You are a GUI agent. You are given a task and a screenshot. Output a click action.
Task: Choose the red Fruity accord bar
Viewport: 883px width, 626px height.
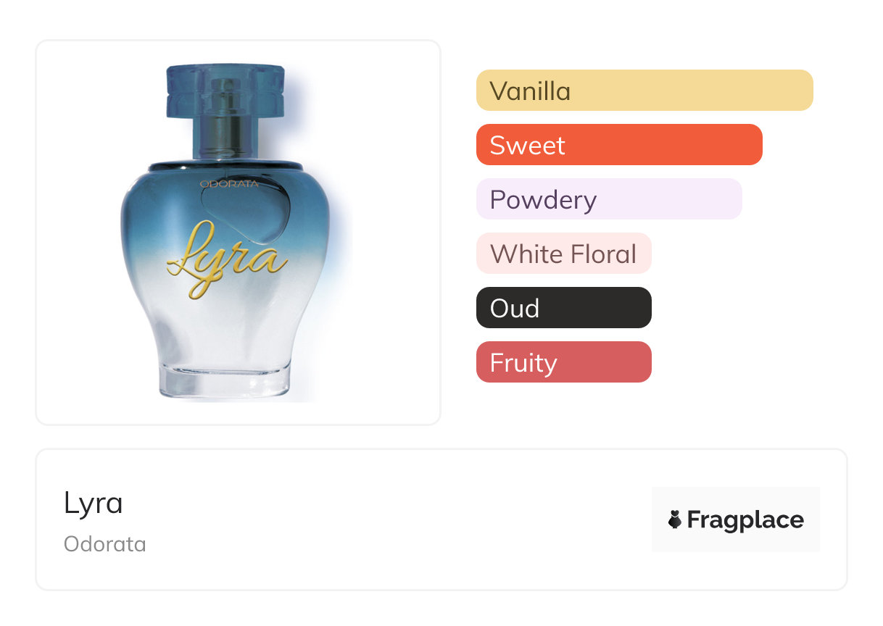pyautogui.click(x=563, y=362)
